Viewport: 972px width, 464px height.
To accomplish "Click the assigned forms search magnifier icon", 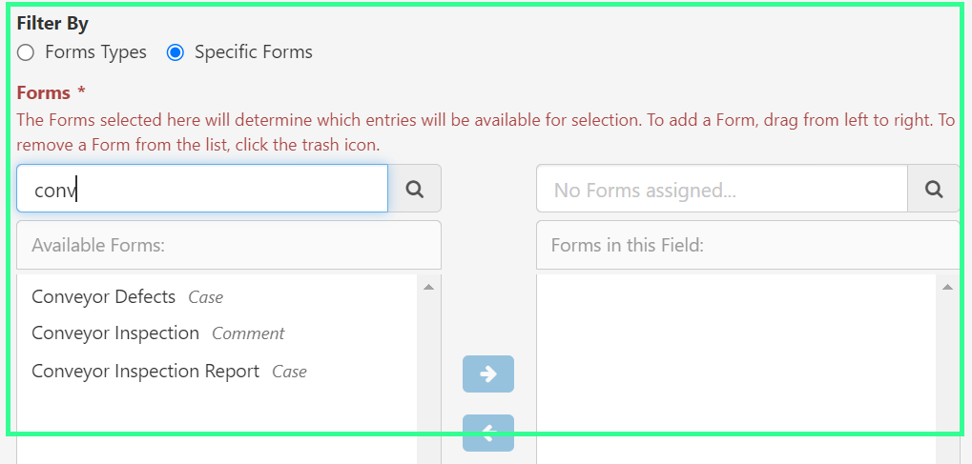I will (934, 189).
